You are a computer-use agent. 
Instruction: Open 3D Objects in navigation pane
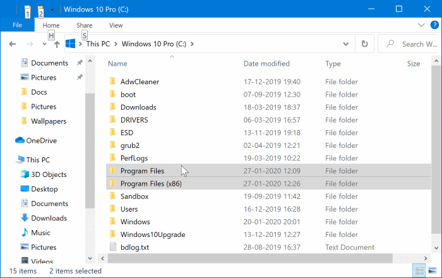49,174
